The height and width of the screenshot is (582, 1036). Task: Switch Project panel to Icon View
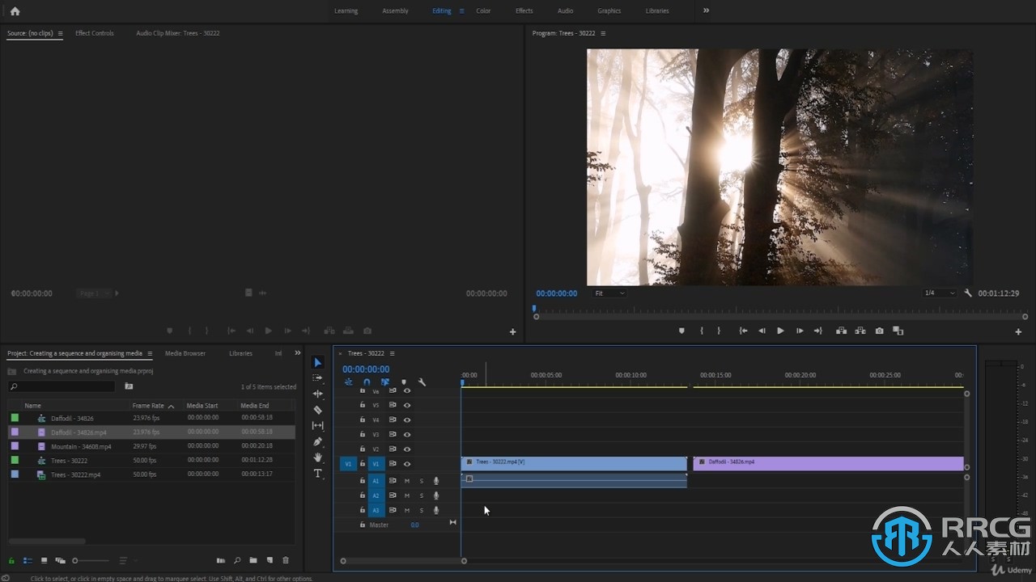click(44, 560)
